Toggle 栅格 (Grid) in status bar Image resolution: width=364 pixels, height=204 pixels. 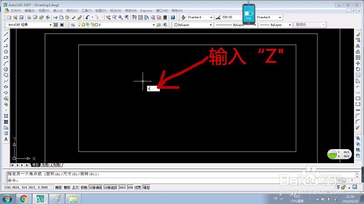coord(67,187)
